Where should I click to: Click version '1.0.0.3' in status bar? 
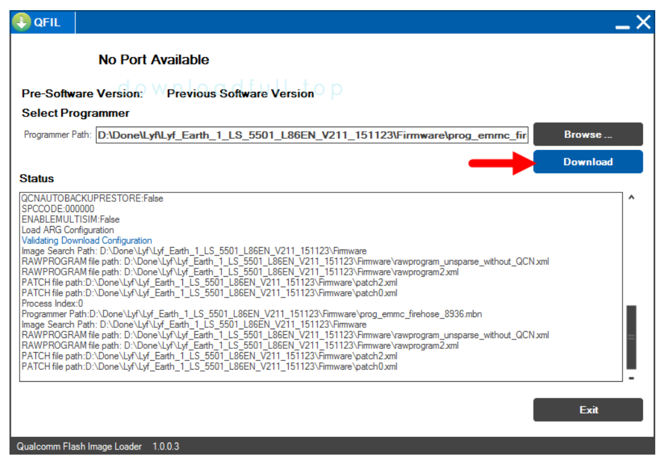[166, 446]
